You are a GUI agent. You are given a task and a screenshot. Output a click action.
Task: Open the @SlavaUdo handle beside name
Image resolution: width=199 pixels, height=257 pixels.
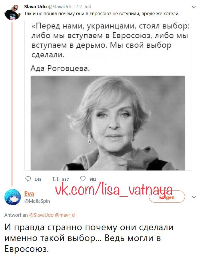pyautogui.click(x=60, y=7)
